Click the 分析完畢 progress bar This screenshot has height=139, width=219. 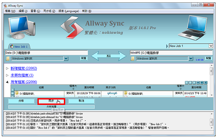tap(51, 107)
